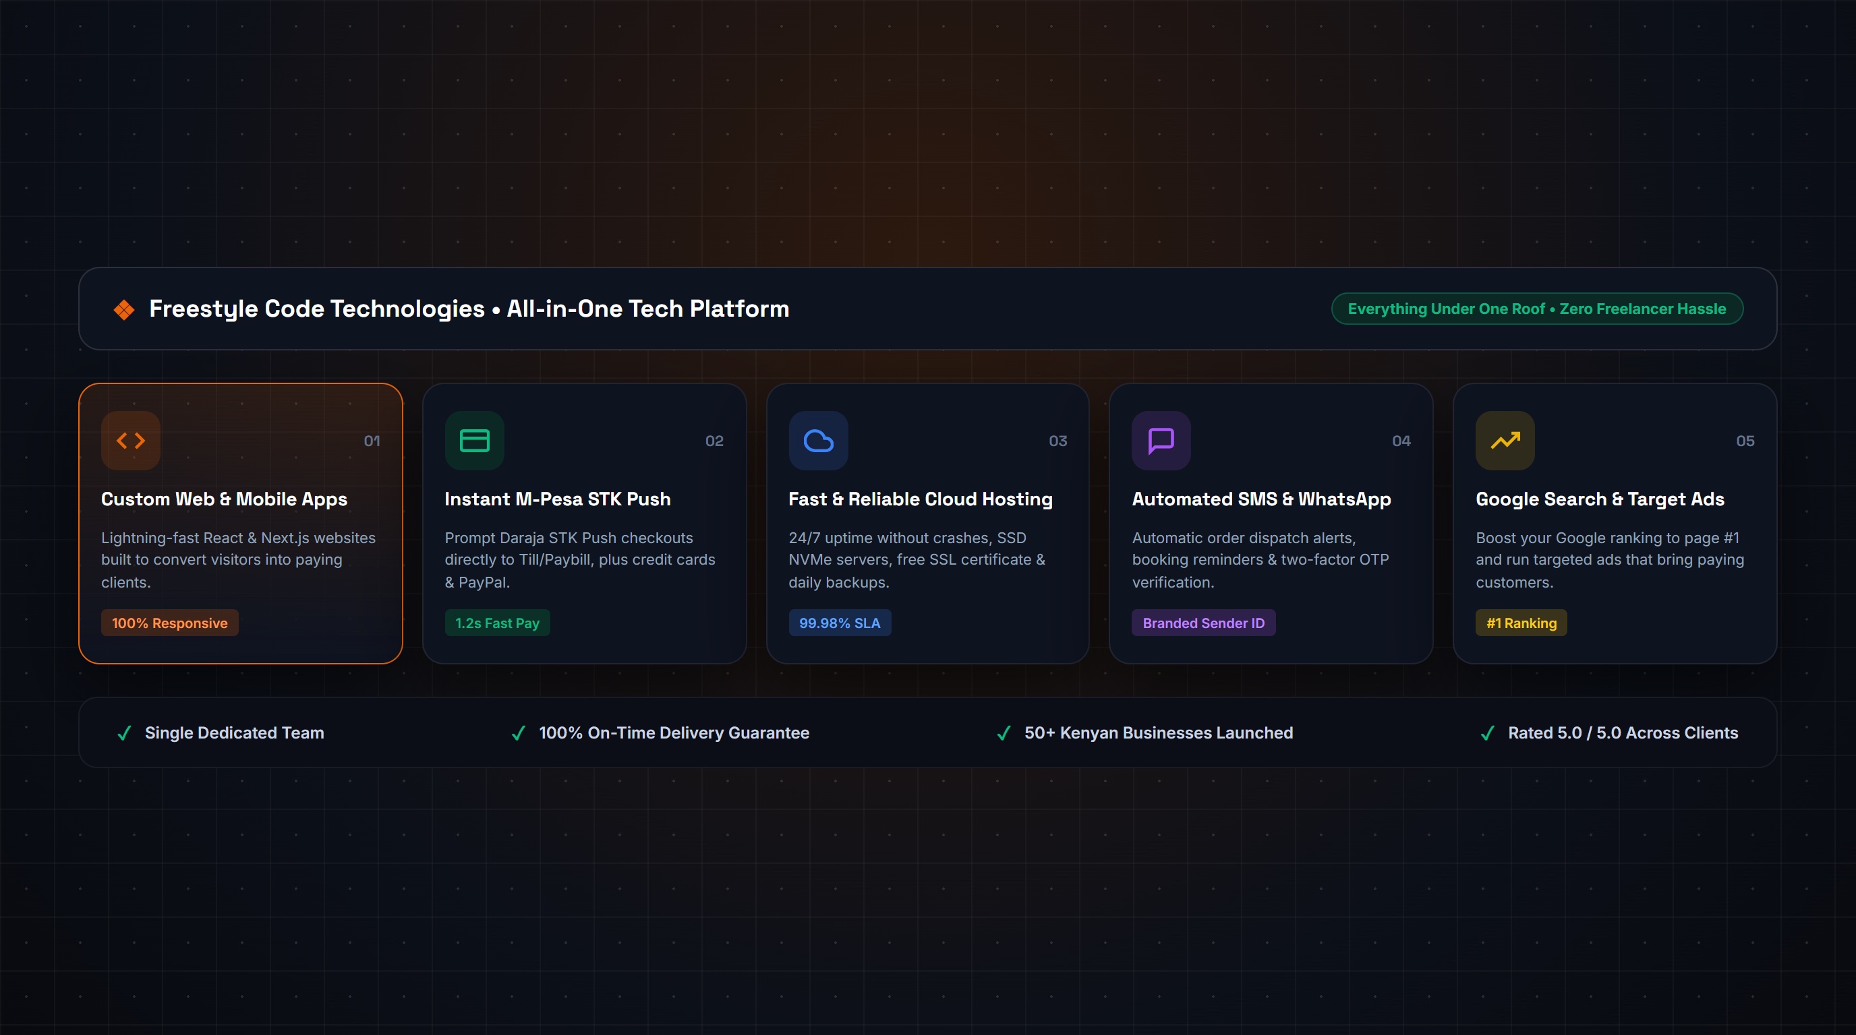This screenshot has height=1035, width=1856.
Task: Click the Automatic order dispatch alerts description
Action: point(1260,560)
